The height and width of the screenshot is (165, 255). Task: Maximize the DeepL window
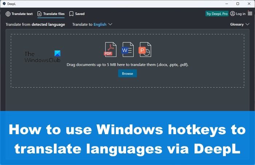[x=238, y=4]
